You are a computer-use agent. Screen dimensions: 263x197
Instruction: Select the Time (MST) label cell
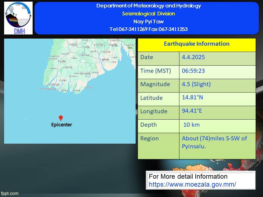(x=155, y=71)
